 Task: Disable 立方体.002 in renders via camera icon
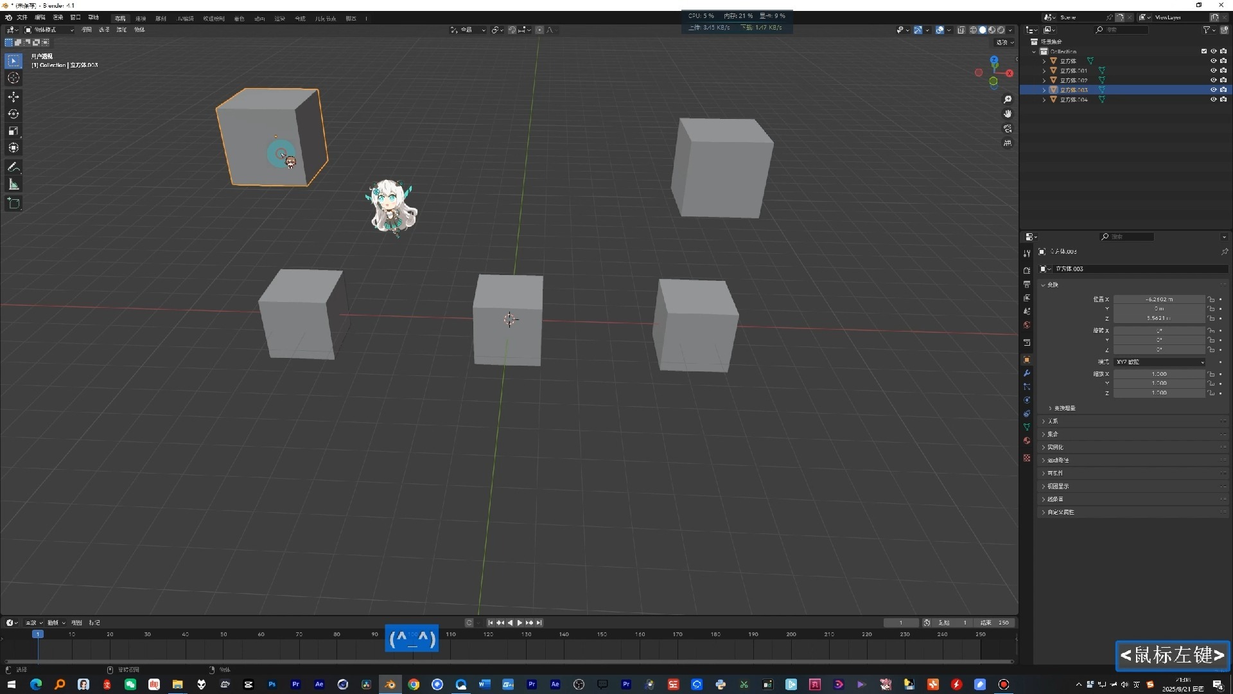1223,80
